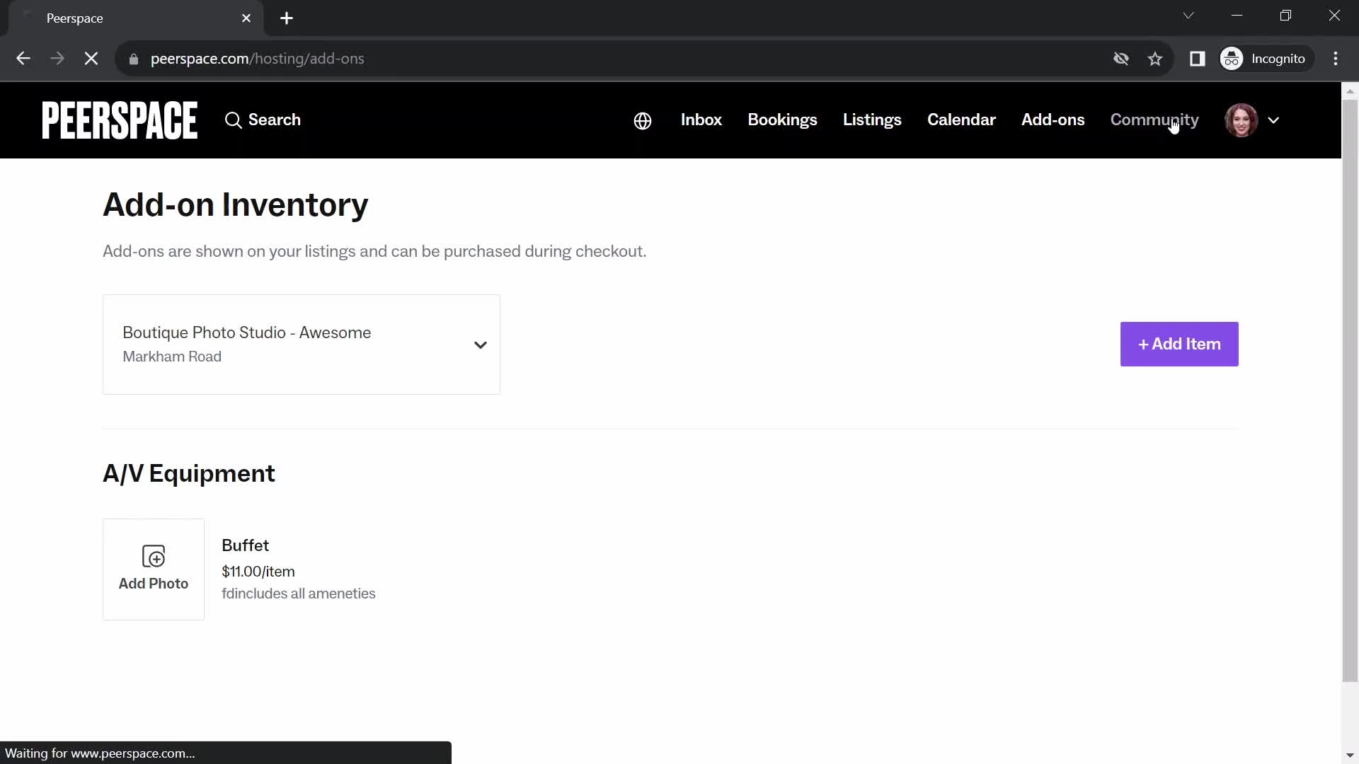Click the browser back navigation button
Screen dimensions: 1359x764
coord(23,58)
